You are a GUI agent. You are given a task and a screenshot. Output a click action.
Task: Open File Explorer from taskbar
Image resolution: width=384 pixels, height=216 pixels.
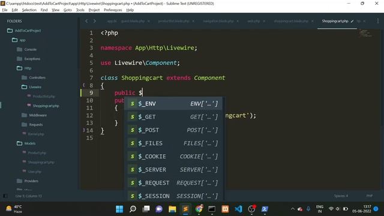[x=172, y=209]
